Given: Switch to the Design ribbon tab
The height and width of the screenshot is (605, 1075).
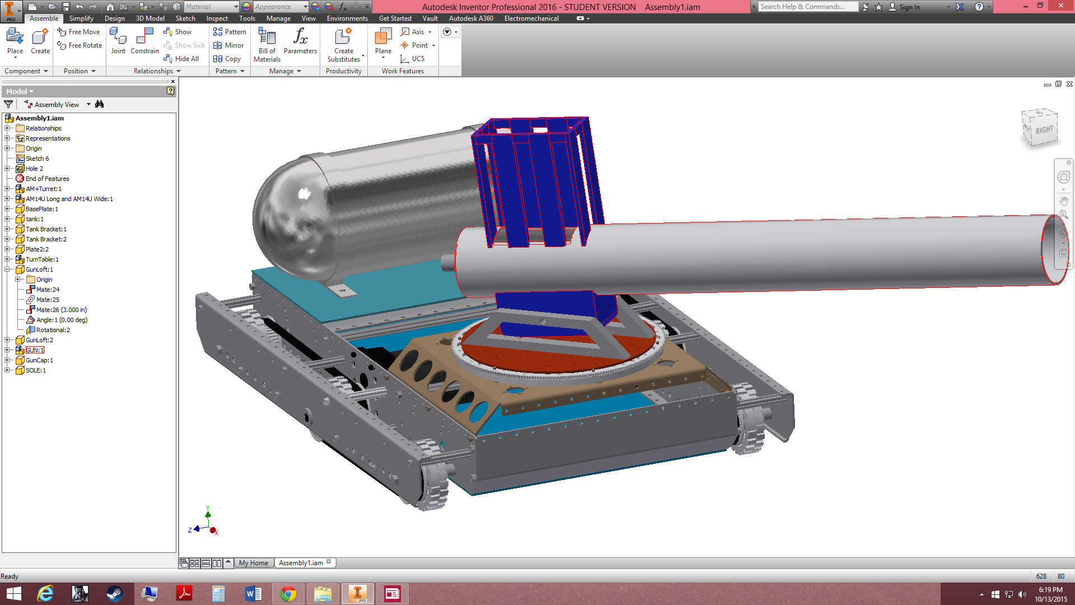Looking at the screenshot, I should (114, 18).
